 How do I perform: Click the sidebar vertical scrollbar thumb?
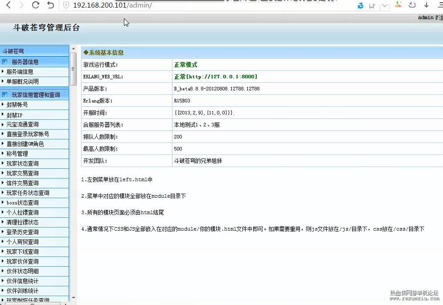click(74, 69)
